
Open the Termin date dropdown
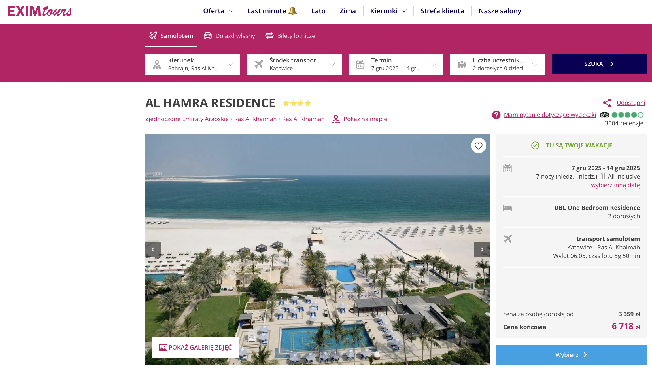396,64
